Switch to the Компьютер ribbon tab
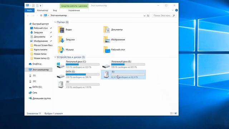Image resolution: width=229 pixels, height=129 pixels. click(x=42, y=10)
